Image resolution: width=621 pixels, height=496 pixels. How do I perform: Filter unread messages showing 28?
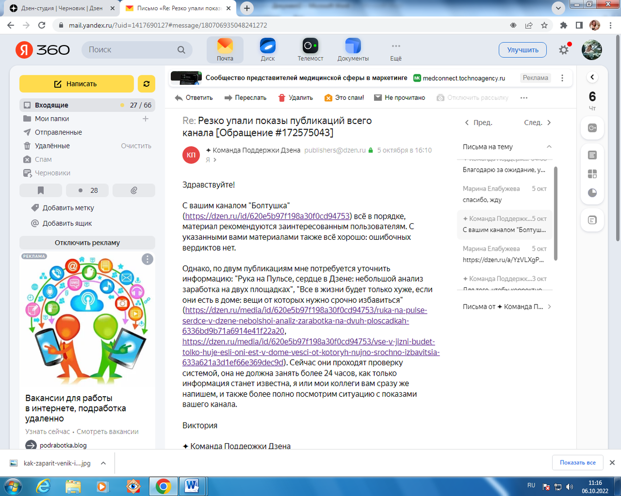pyautogui.click(x=87, y=190)
